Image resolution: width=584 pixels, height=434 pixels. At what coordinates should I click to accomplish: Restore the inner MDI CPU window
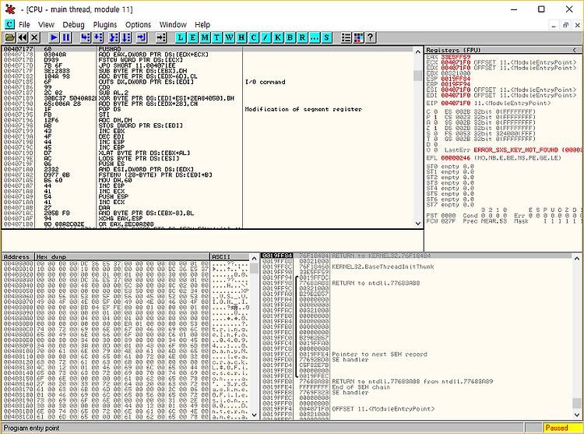[x=566, y=26]
